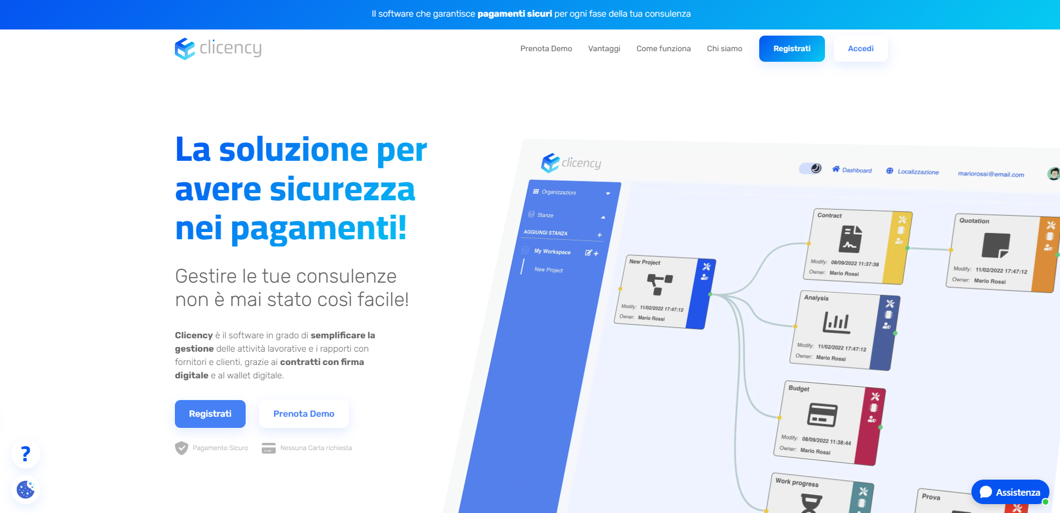Click the Registrati button below the description

[210, 414]
